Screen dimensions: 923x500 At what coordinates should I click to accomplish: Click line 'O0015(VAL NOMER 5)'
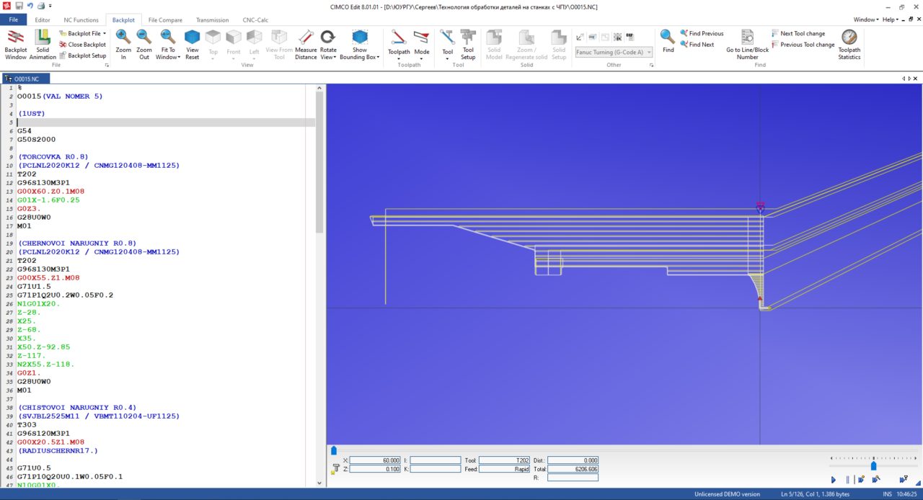tap(60, 97)
